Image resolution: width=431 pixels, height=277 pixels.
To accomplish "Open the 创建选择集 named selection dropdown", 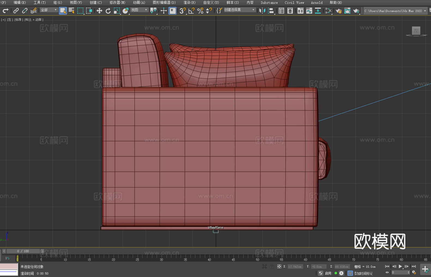I will 240,10.
